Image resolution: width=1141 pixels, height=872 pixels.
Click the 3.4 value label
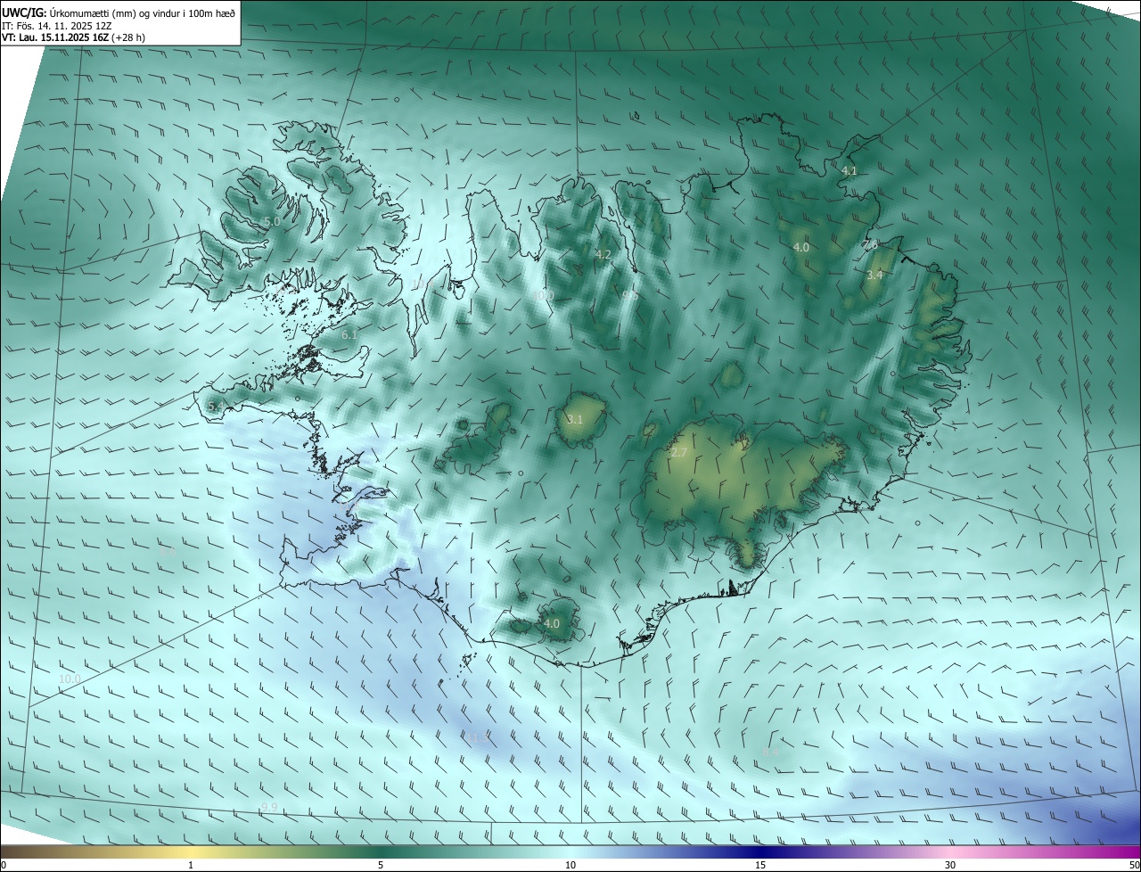(x=874, y=275)
